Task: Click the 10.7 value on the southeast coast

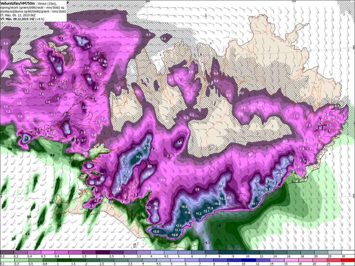Action: (255, 204)
